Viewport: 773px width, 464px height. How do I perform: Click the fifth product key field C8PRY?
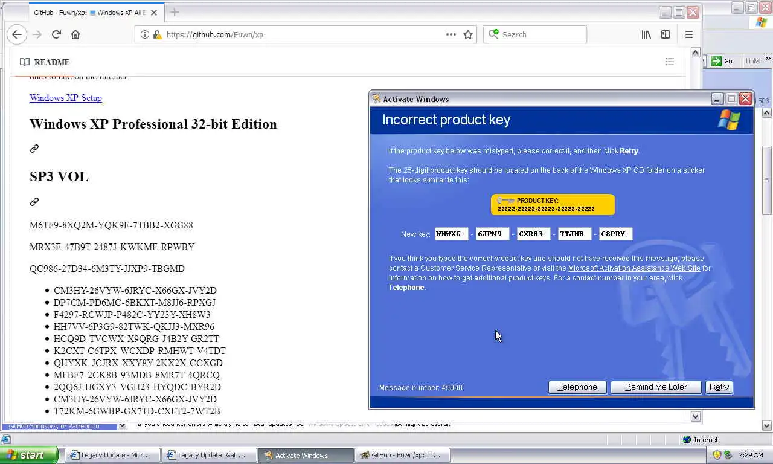[x=615, y=234]
